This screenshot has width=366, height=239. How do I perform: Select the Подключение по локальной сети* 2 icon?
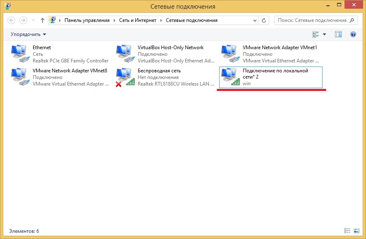pos(230,77)
